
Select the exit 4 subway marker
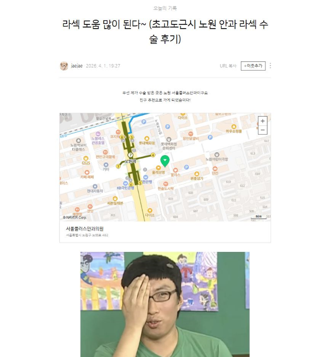click(153, 155)
